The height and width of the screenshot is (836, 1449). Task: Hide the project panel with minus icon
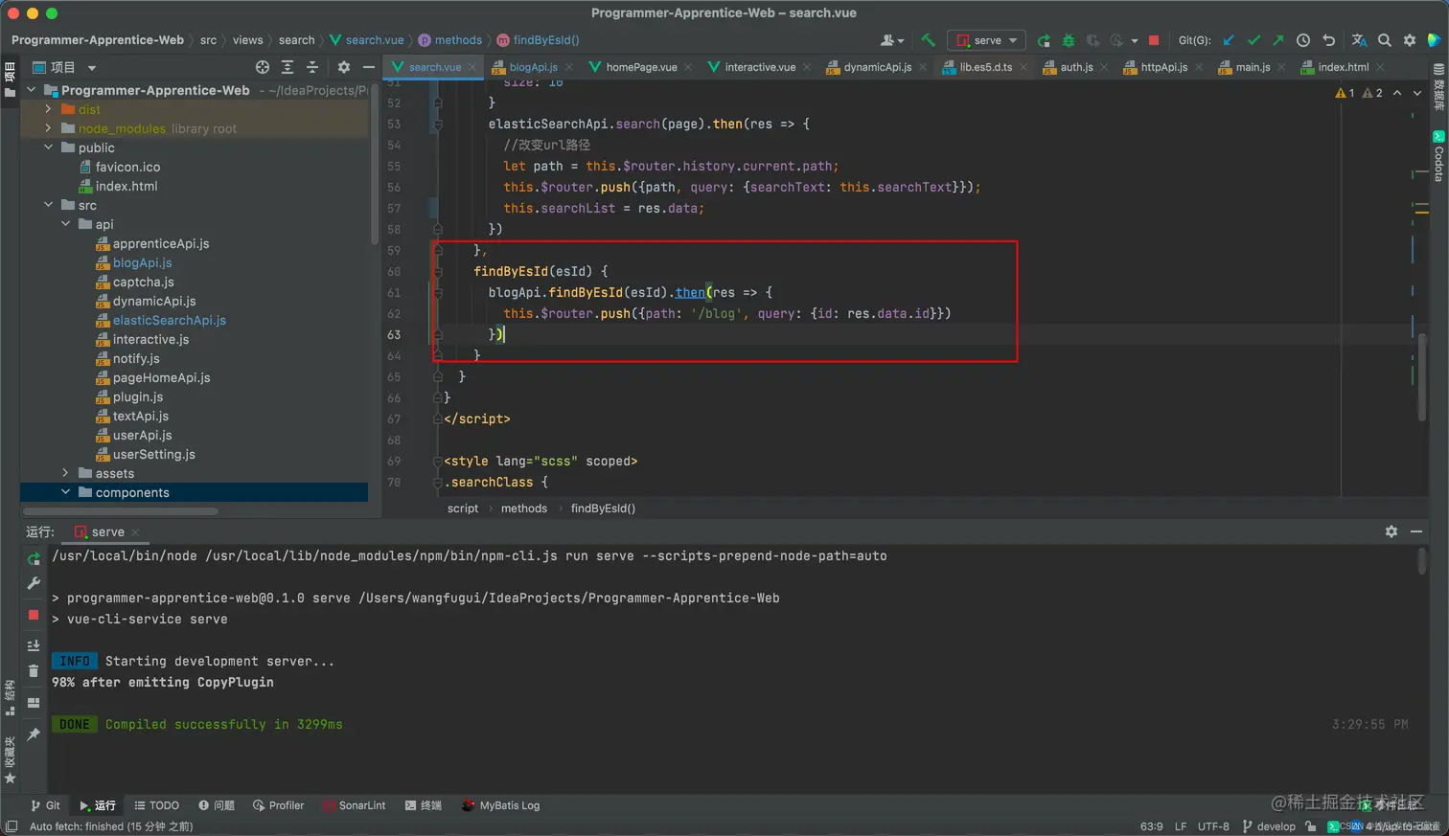click(369, 67)
